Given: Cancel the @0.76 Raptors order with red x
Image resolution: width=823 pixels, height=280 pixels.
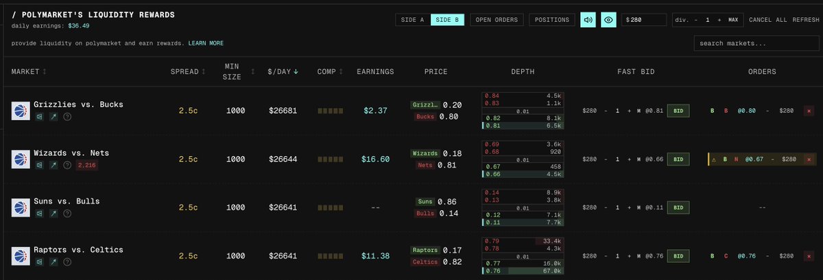Looking at the screenshot, I should tap(809, 256).
